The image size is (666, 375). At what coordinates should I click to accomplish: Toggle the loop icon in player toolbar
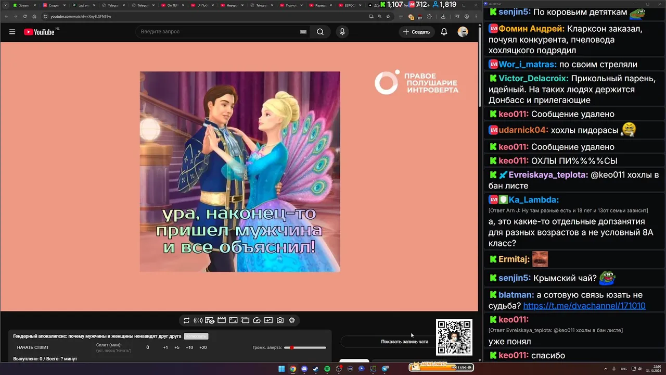click(186, 320)
